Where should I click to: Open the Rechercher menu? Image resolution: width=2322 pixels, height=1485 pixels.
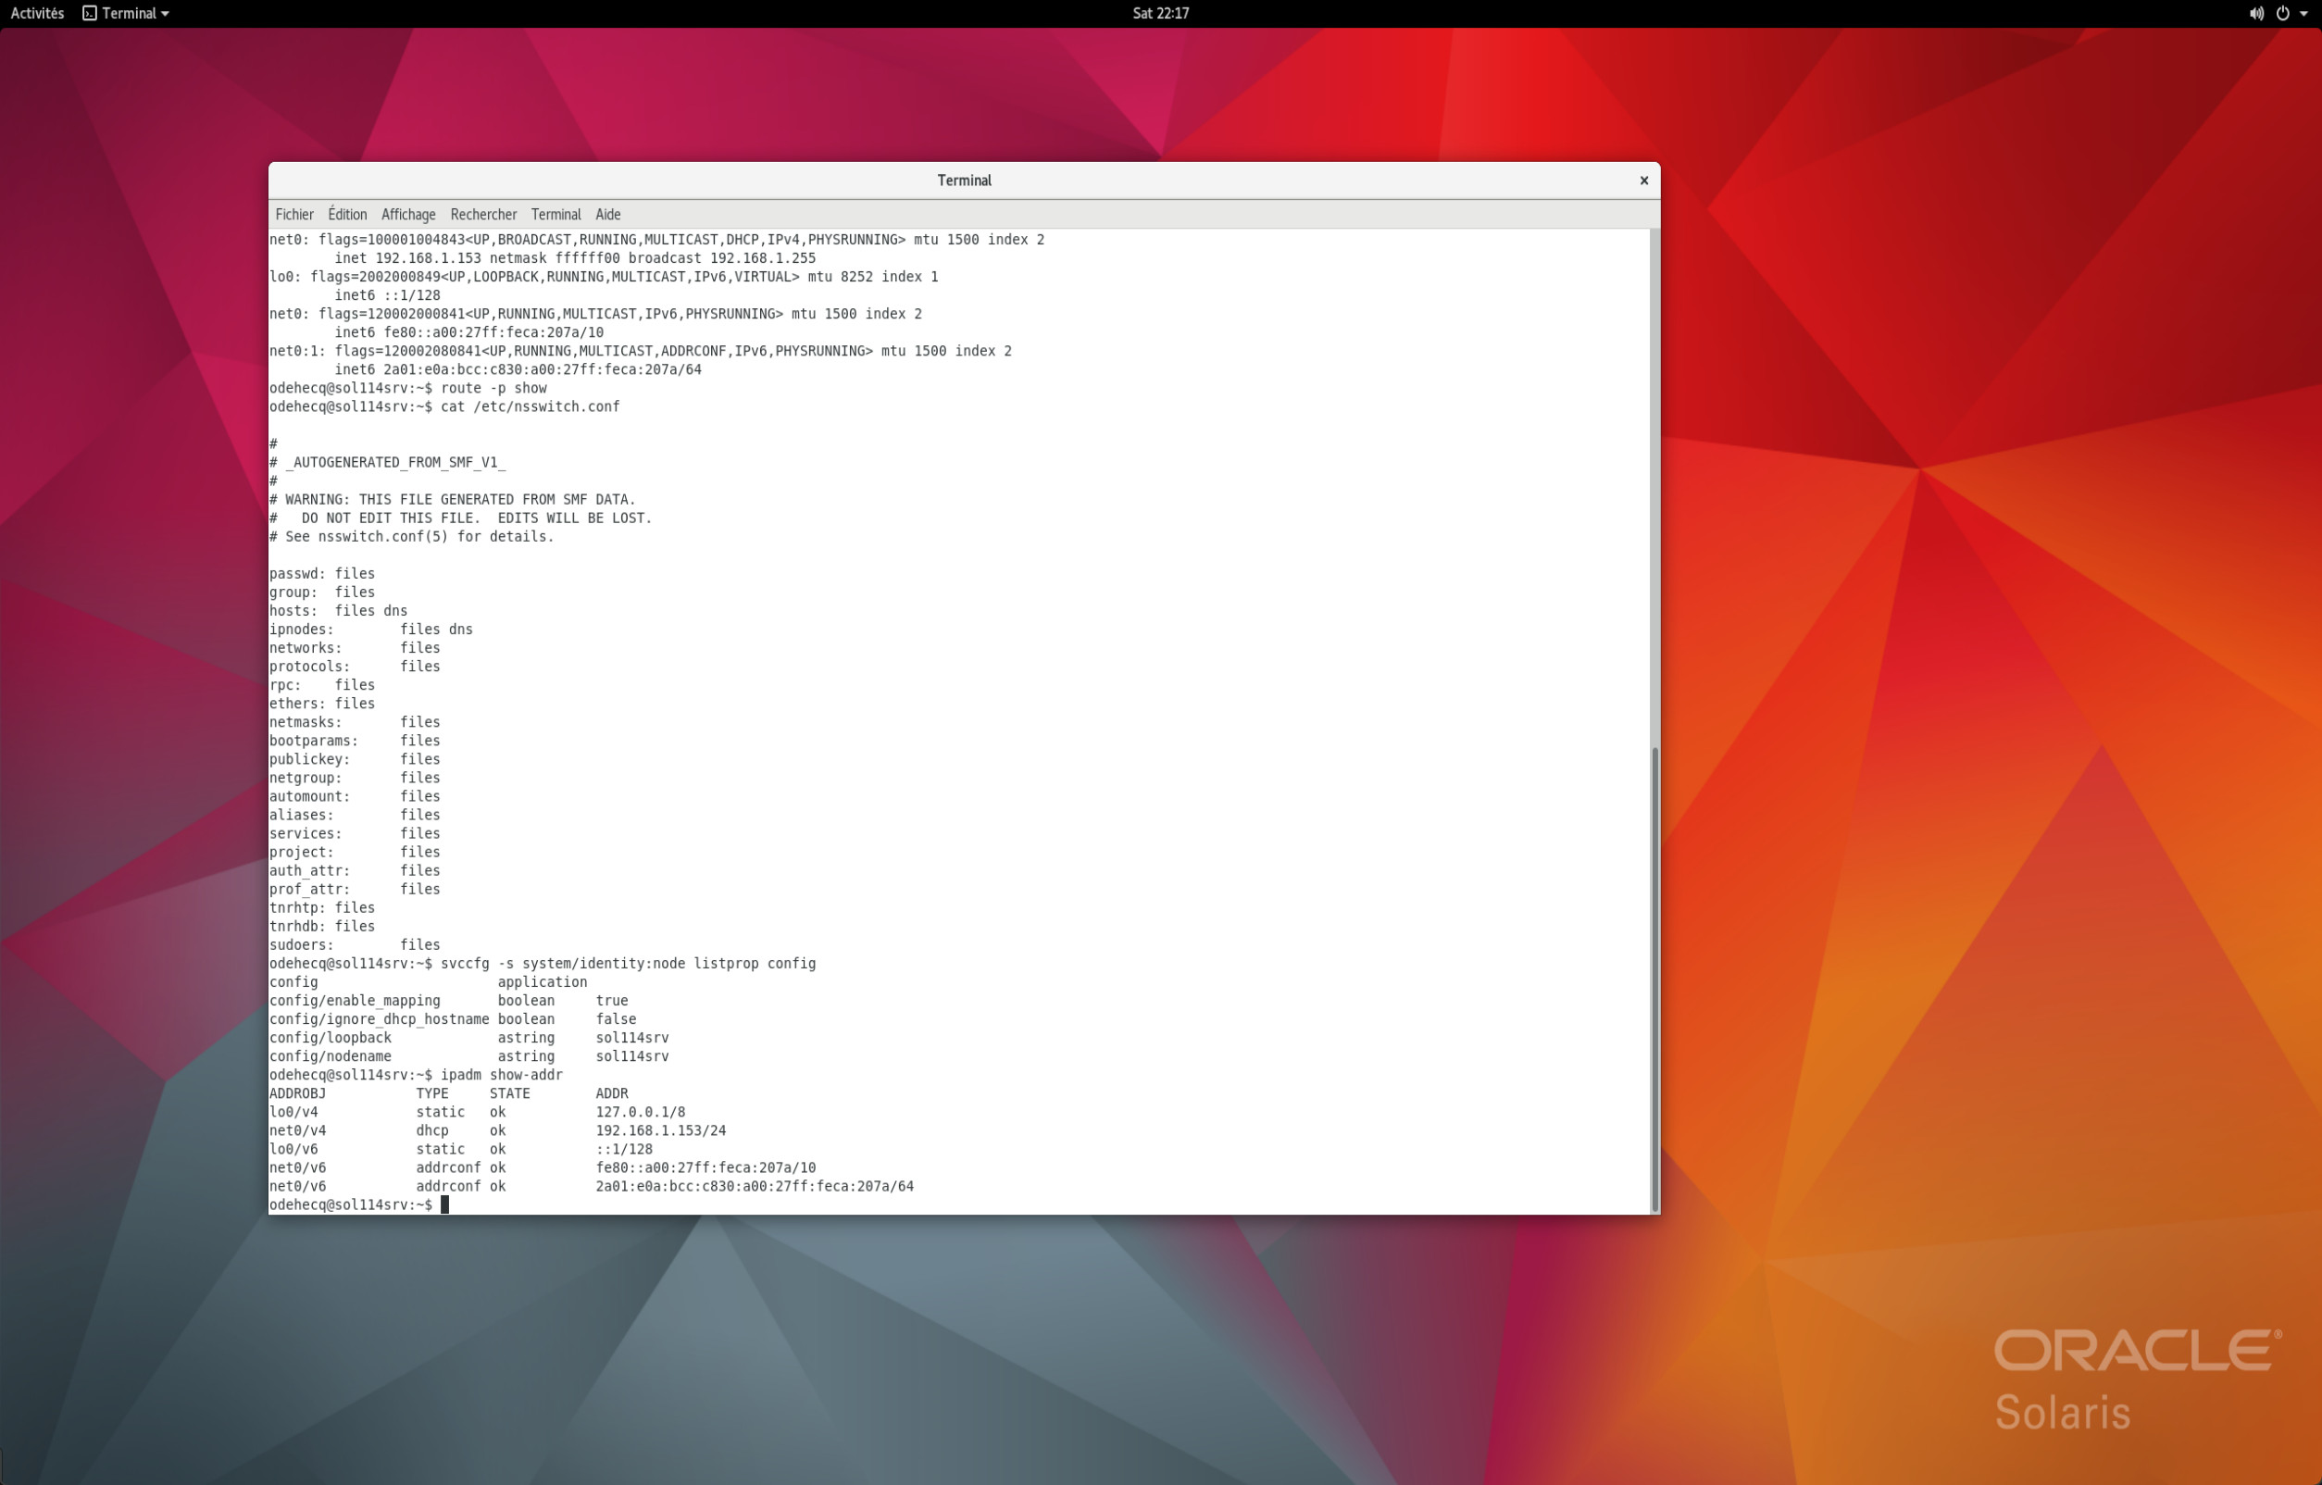pos(483,214)
